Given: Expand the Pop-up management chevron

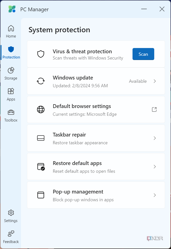Looking at the screenshot, I should [155, 195].
